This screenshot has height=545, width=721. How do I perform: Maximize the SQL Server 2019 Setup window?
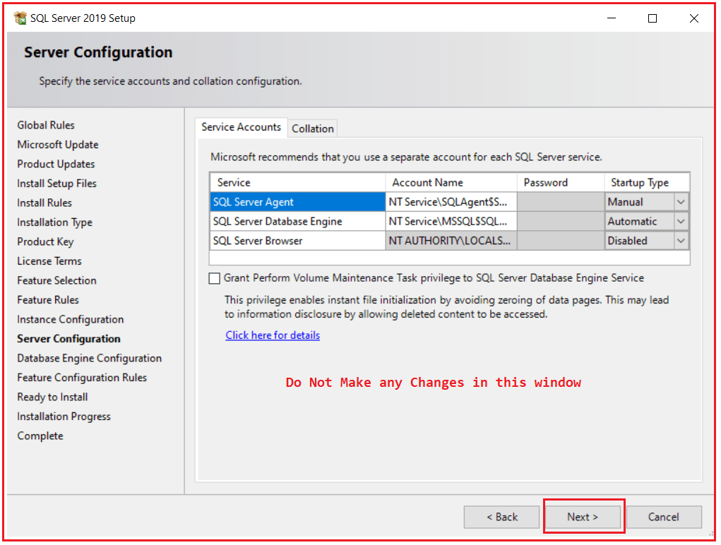pyautogui.click(x=652, y=18)
